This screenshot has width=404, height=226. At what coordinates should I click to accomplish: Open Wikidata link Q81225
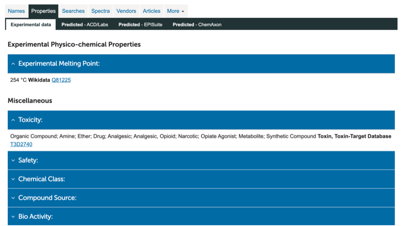(61, 80)
